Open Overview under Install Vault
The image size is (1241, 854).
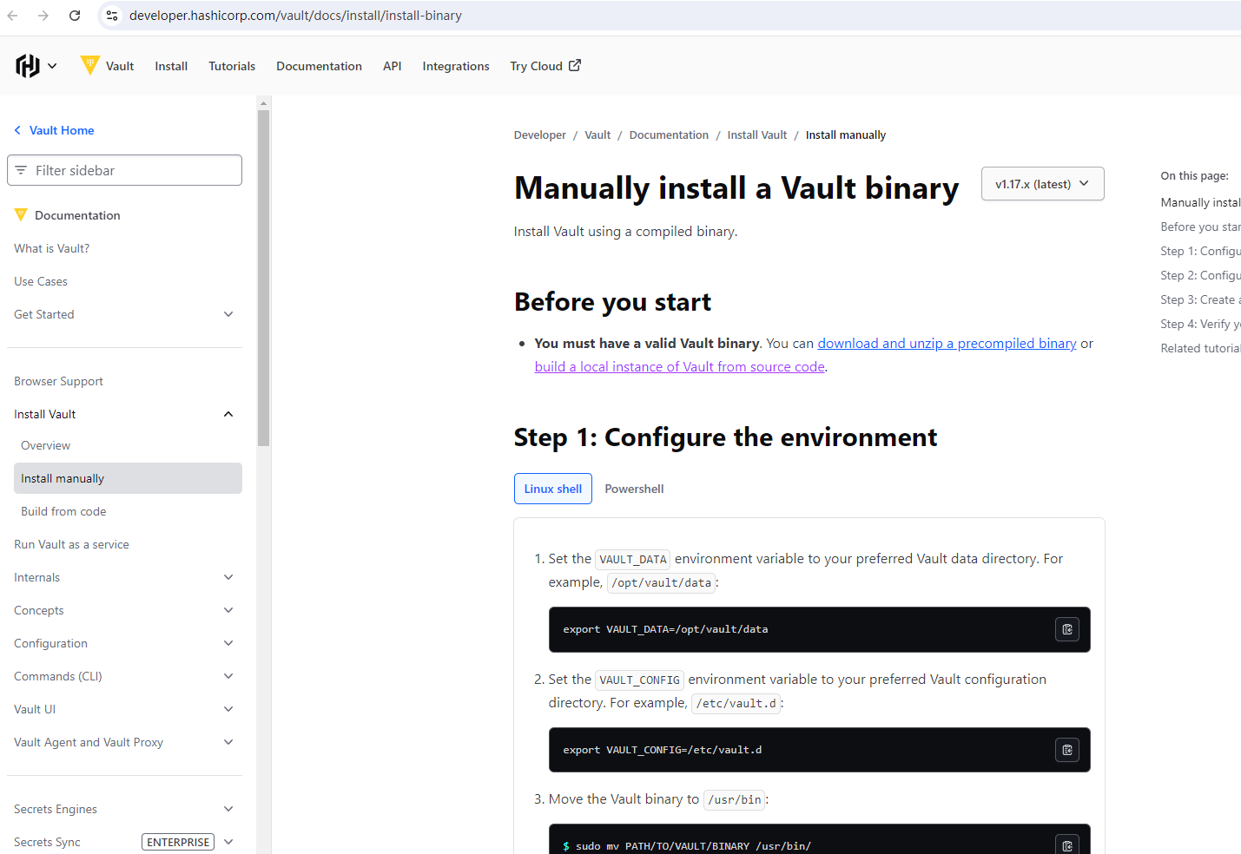pos(46,445)
